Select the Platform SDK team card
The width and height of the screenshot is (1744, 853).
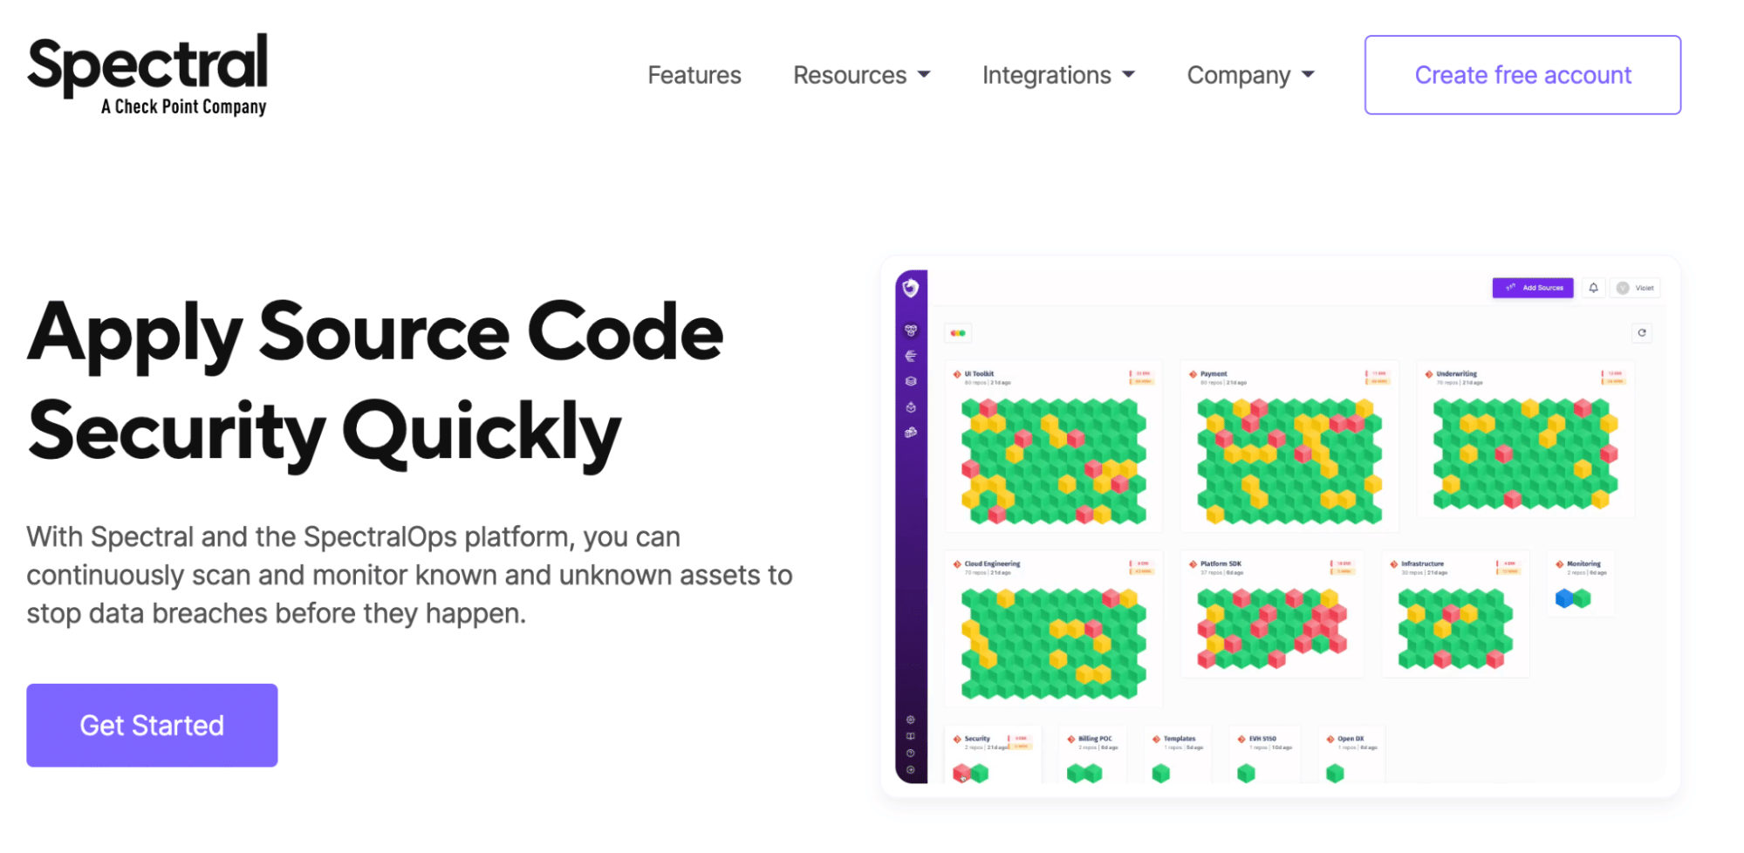point(1272,614)
